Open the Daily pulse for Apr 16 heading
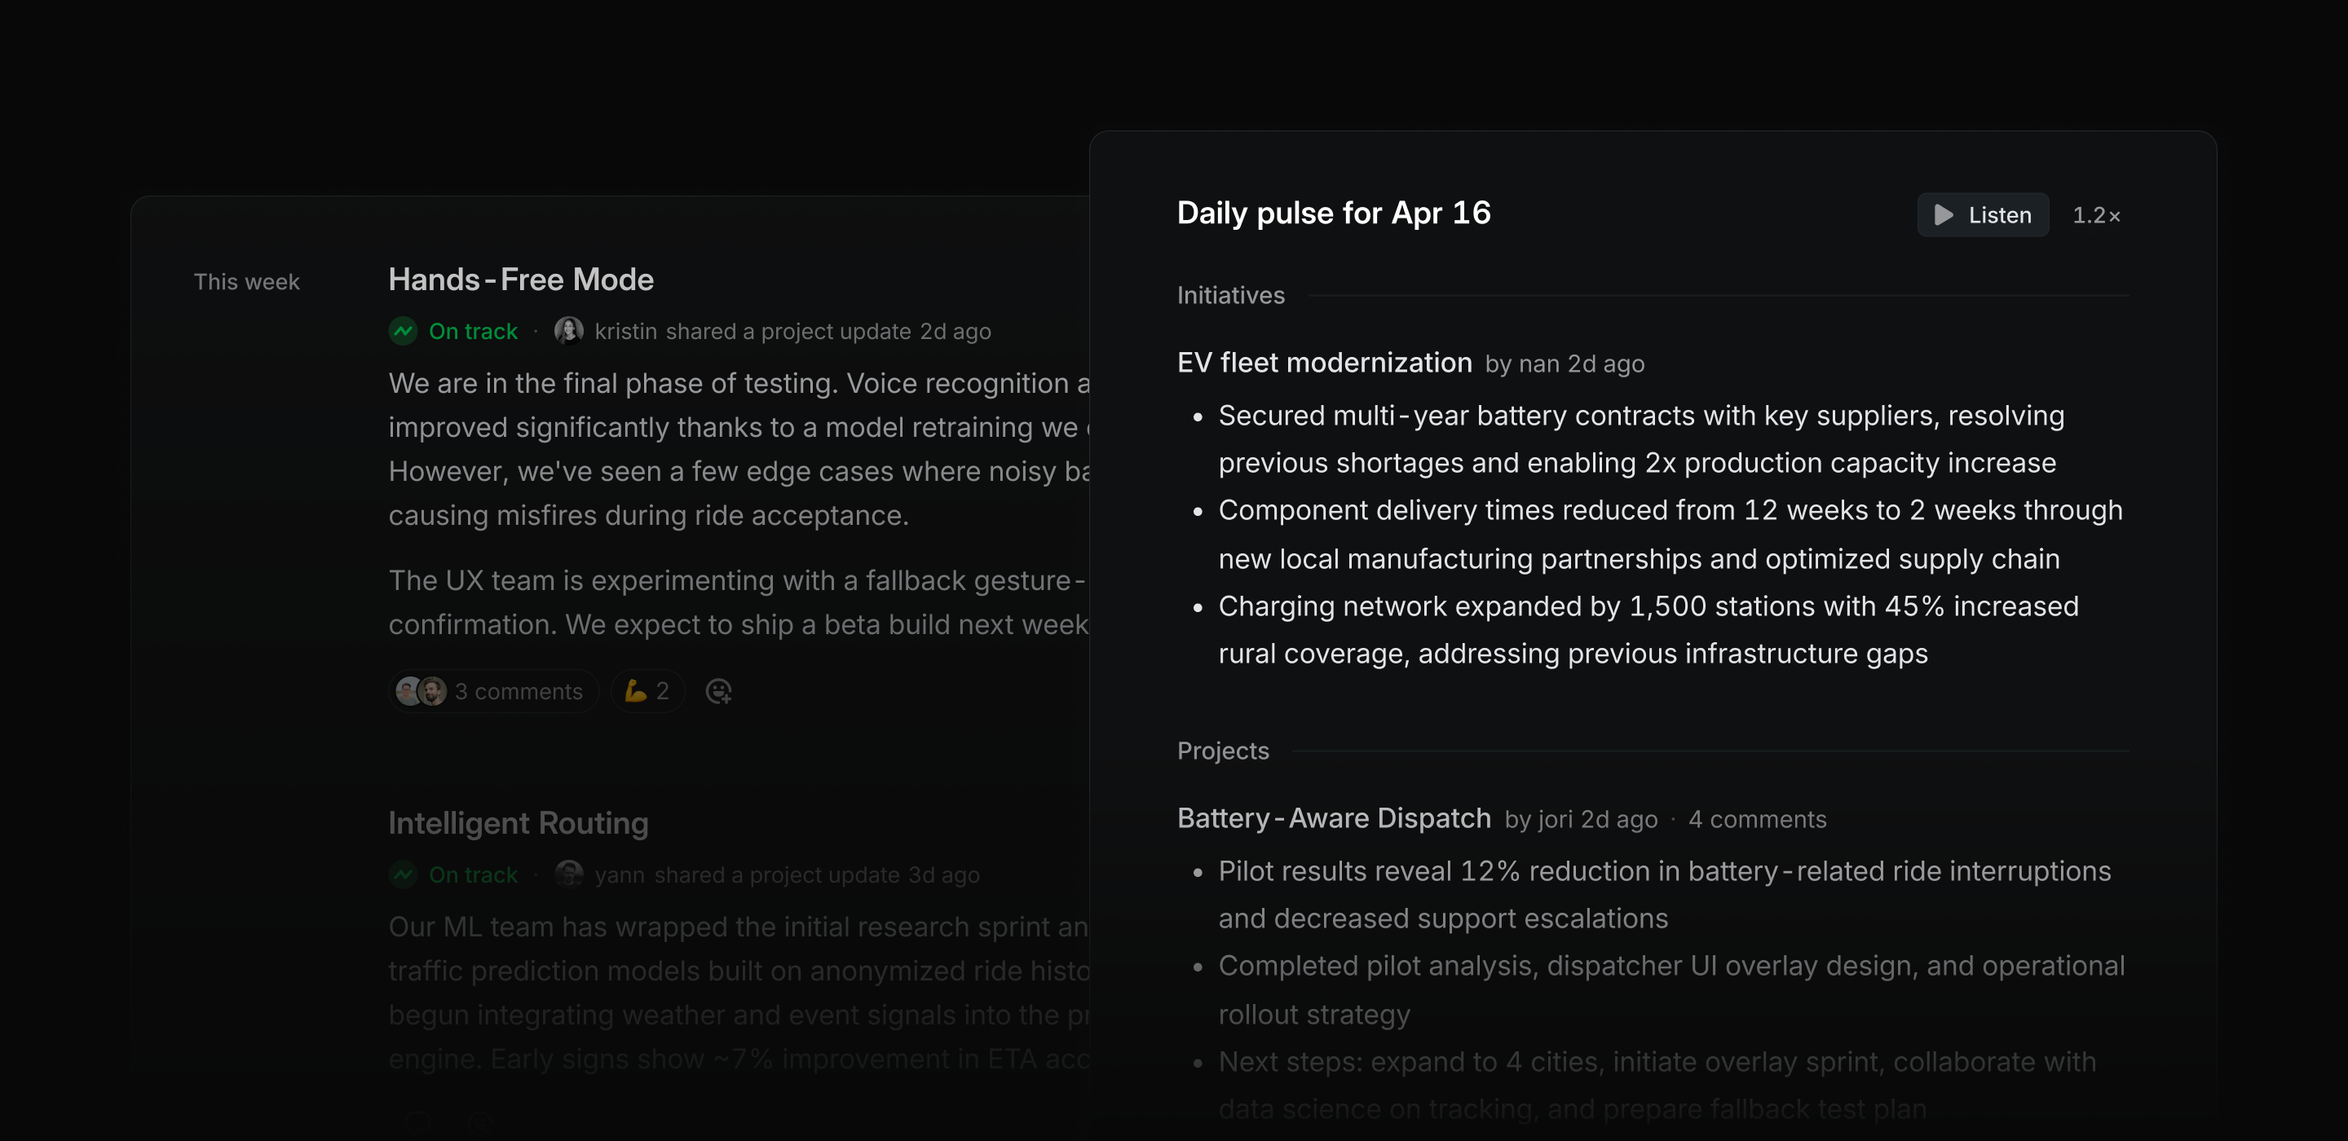 [x=1334, y=213]
